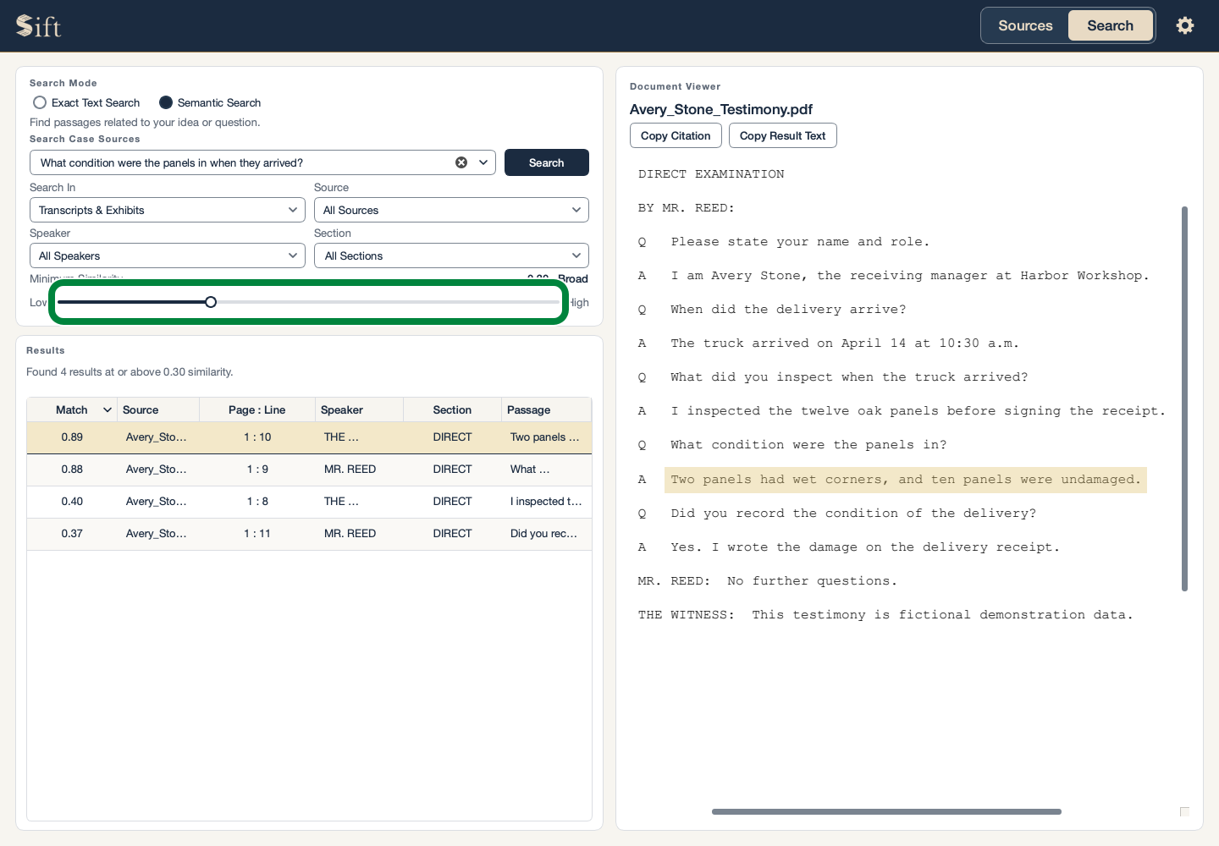
Task: Switch to the Sources tab
Action: point(1025,25)
